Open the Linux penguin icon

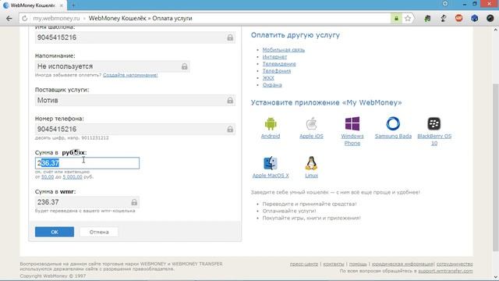[311, 163]
